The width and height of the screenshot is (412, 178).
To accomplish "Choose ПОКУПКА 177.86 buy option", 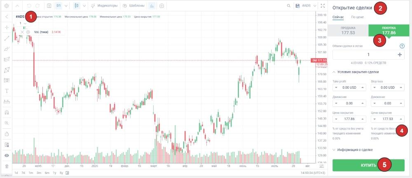I will tap(389, 30).
